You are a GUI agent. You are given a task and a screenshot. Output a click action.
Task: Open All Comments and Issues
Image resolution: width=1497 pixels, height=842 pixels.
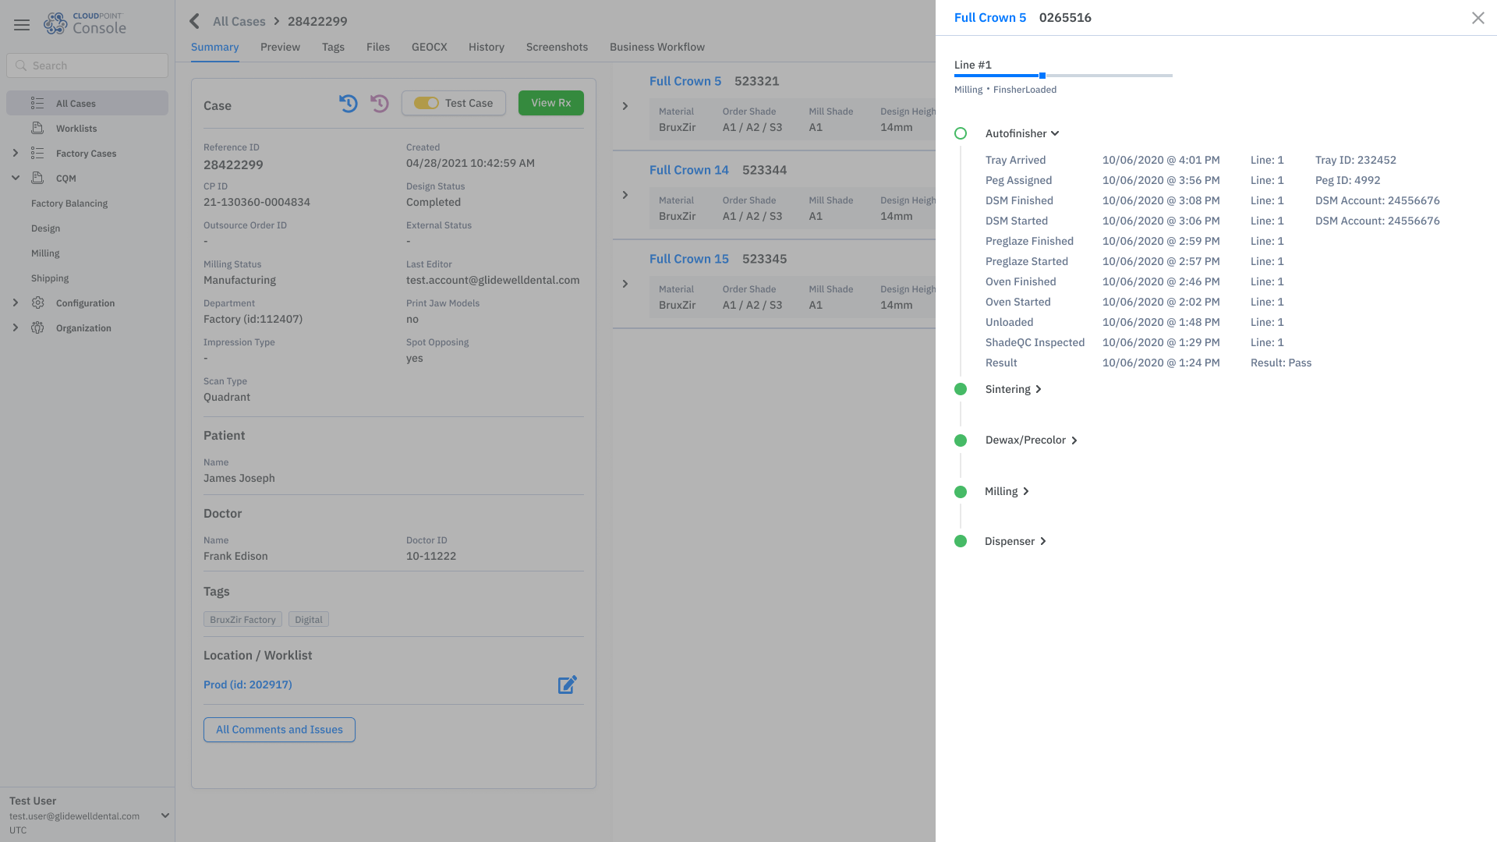pos(278,730)
